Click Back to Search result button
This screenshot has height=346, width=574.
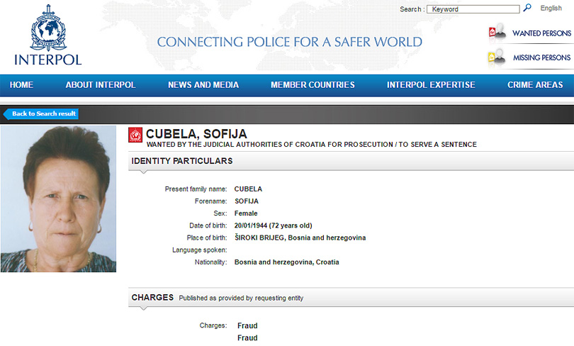pos(41,114)
